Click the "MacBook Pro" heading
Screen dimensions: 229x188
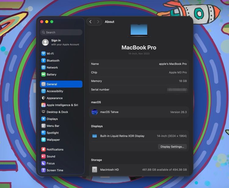[139, 48]
